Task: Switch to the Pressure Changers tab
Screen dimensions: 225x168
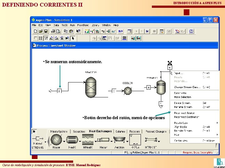Action: (156, 132)
